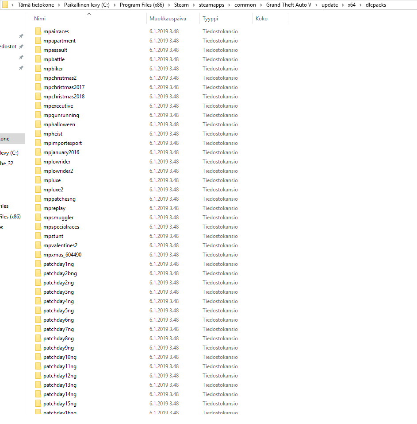
Task: Go to steamapps breadcrumb
Action: pos(211,5)
